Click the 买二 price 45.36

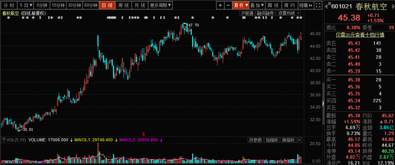pyautogui.click(x=354, y=87)
